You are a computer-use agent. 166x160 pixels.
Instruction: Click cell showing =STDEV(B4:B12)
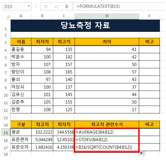[107, 140]
